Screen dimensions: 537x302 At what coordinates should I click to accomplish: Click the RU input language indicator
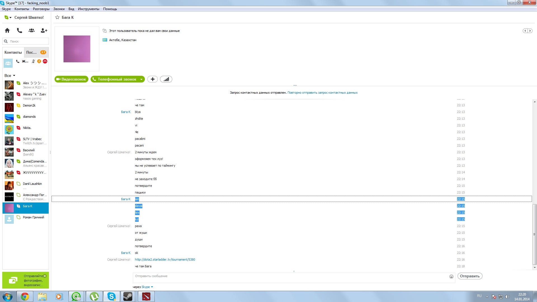click(x=479, y=296)
